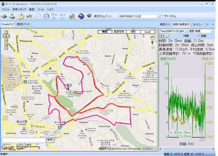Click the flickr upload toolbar icon

54,16
